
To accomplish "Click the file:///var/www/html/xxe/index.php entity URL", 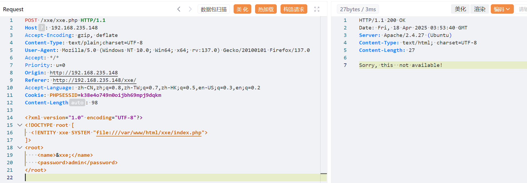I will 149,133.
